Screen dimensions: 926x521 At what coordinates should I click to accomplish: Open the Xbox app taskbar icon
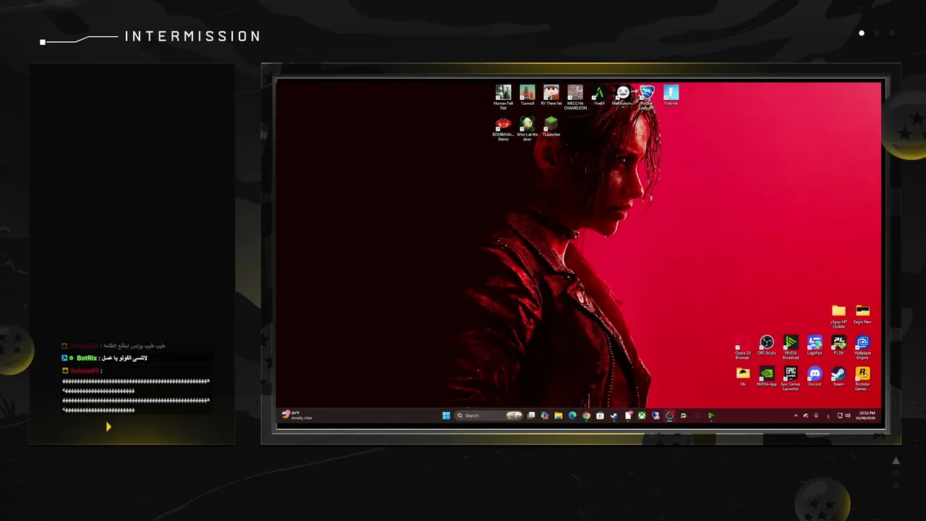click(642, 415)
